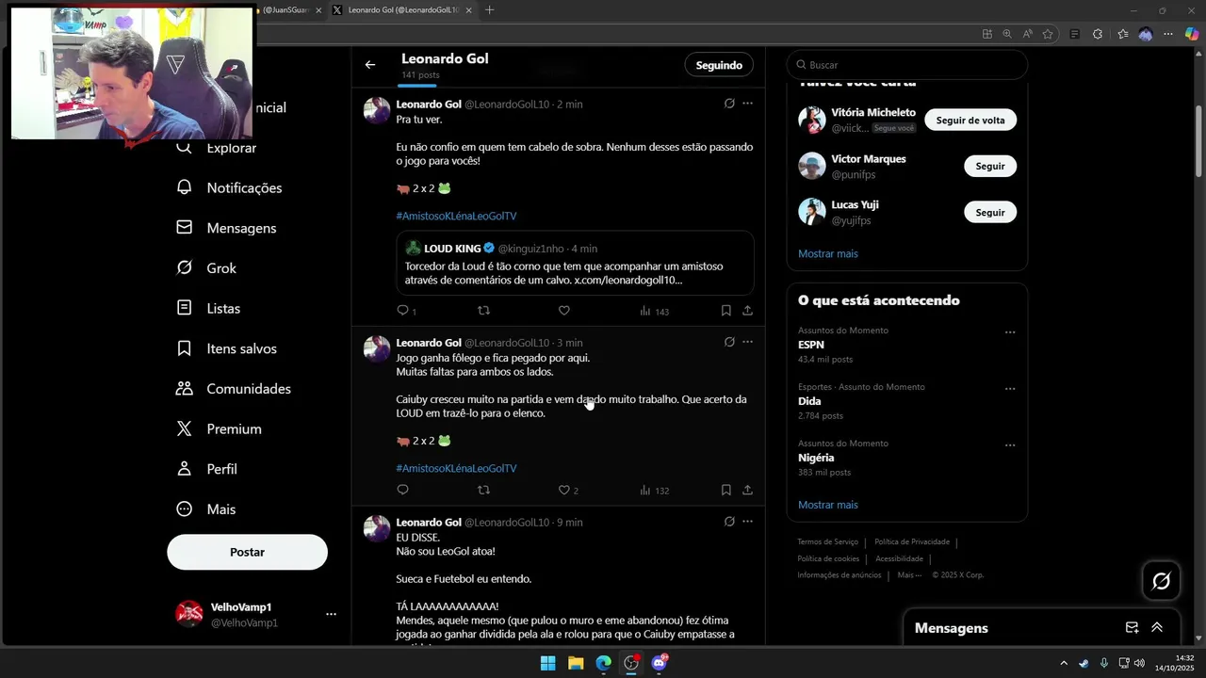Click the Postar button
This screenshot has width=1206, height=678.
pos(247,552)
